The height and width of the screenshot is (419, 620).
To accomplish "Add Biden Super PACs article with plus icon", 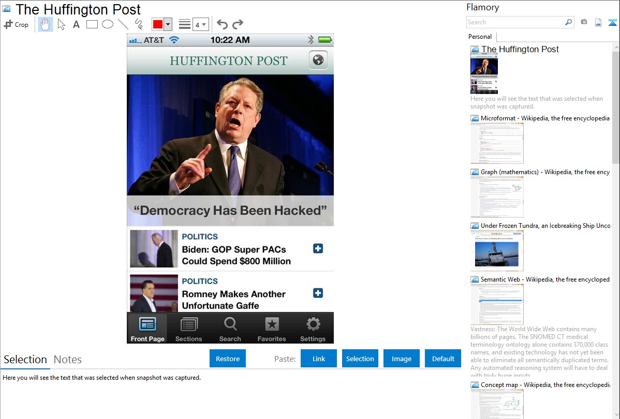I will click(x=318, y=249).
